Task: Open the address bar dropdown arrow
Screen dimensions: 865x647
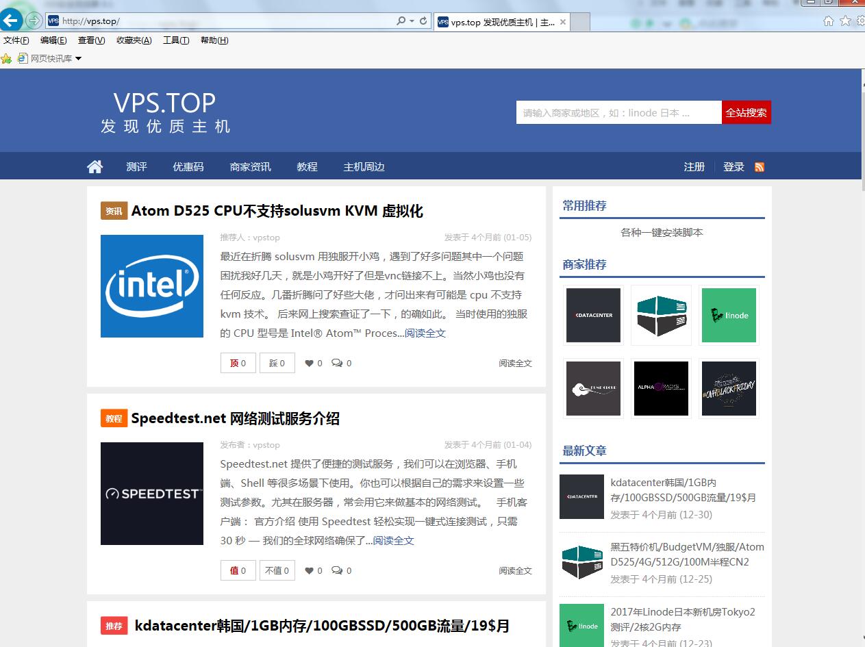Action: (x=412, y=21)
